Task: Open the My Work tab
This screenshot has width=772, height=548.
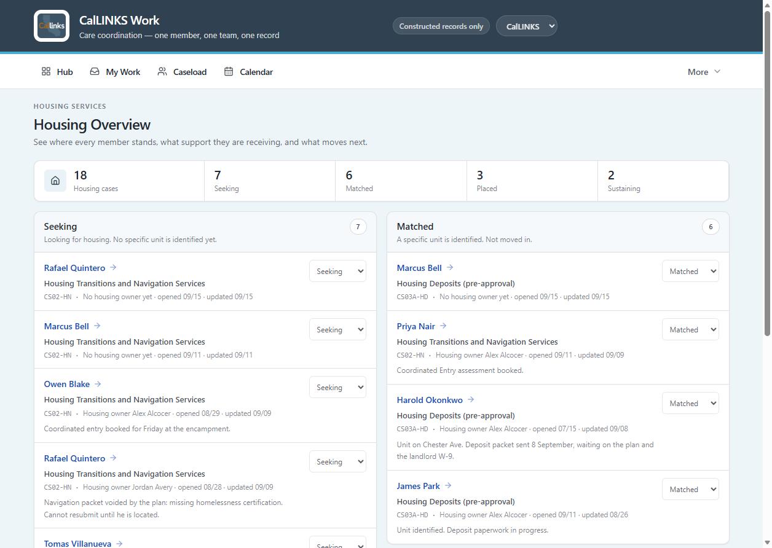Action: click(115, 72)
